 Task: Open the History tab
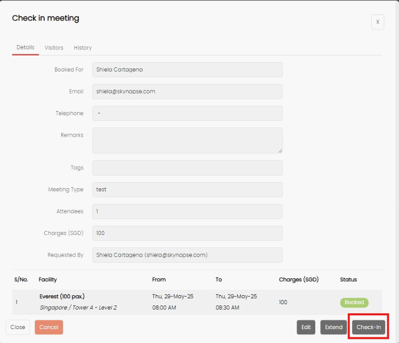click(x=83, y=48)
